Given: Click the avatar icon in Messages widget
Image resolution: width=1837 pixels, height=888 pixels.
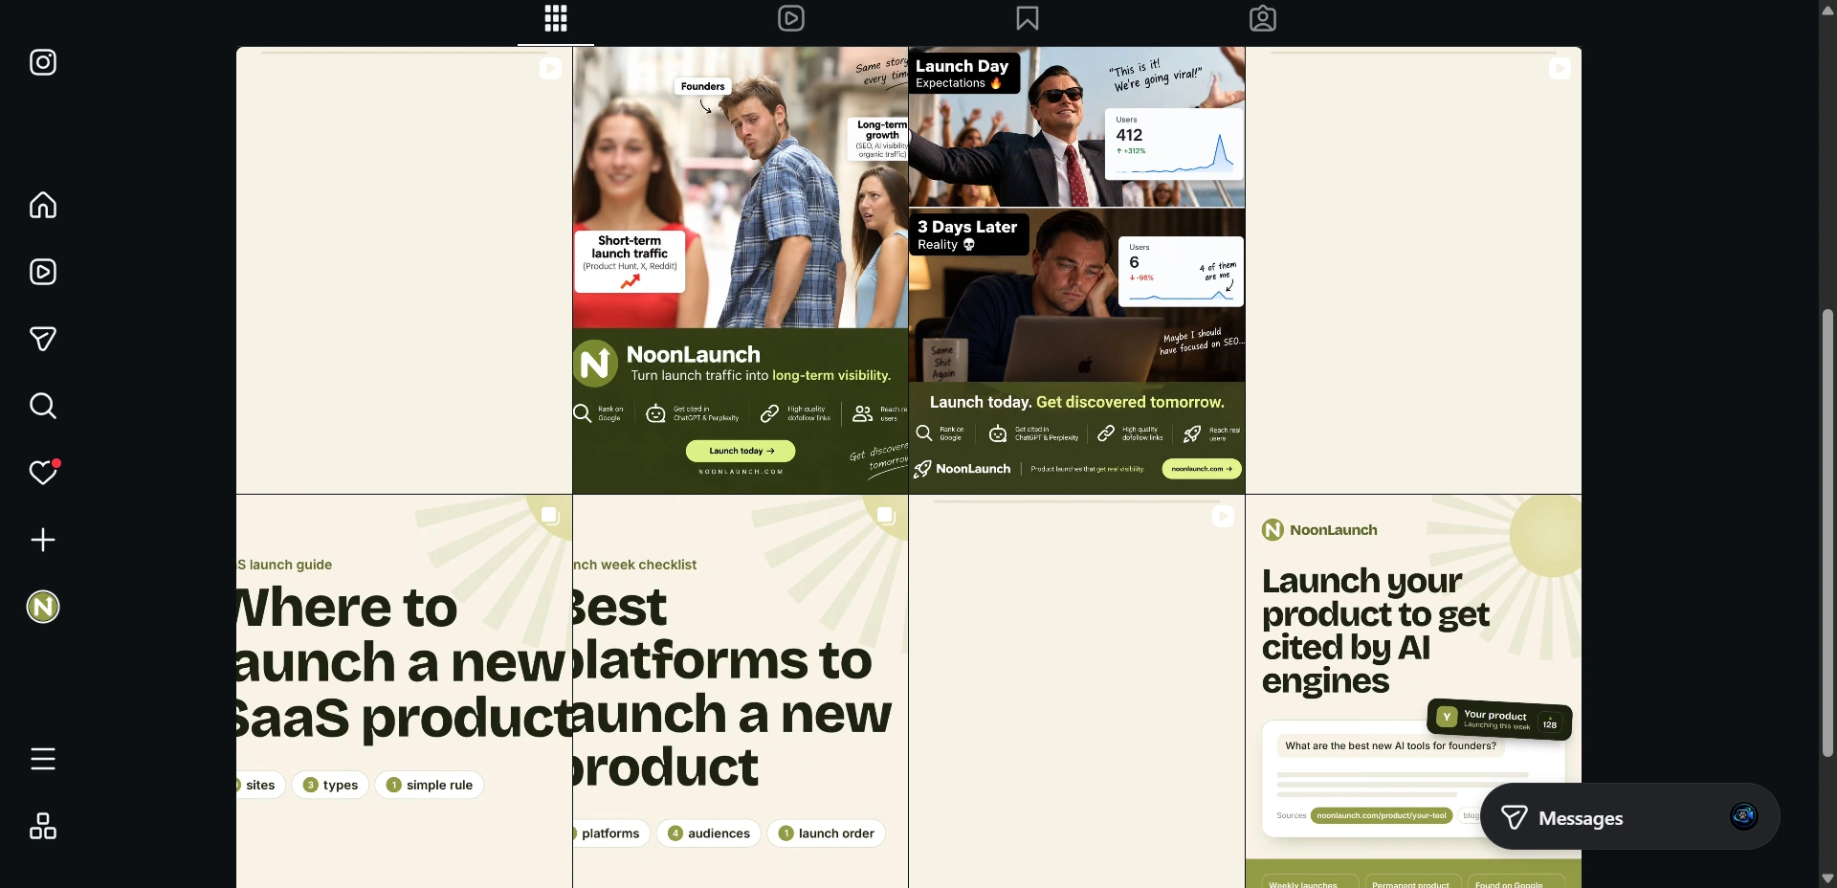Looking at the screenshot, I should tap(1744, 815).
